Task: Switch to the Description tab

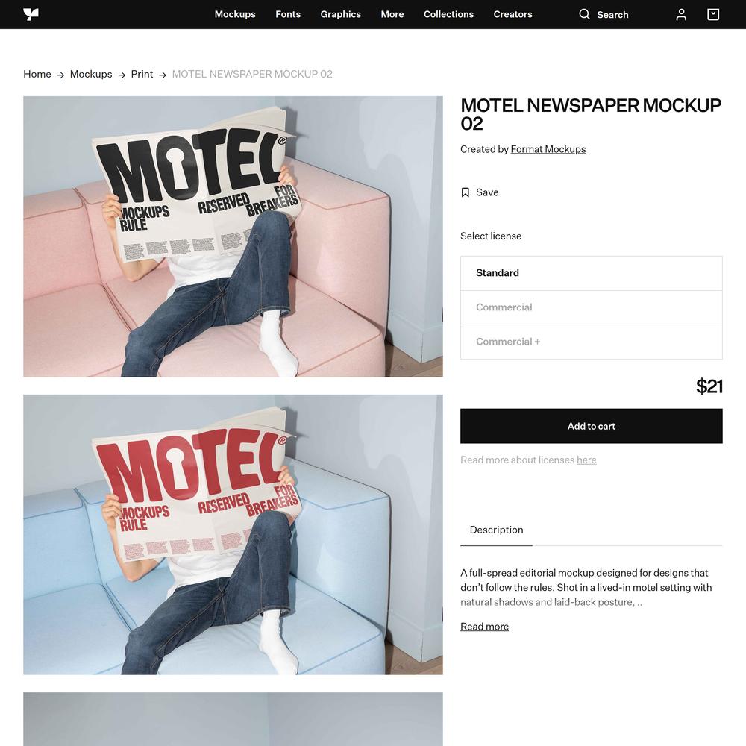Action: 496,530
